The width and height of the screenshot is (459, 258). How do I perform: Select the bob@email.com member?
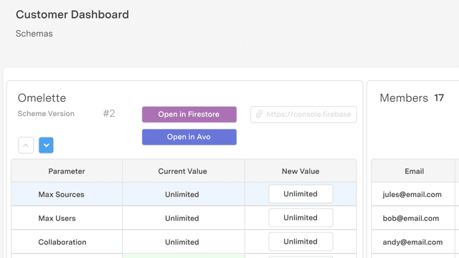tap(411, 218)
